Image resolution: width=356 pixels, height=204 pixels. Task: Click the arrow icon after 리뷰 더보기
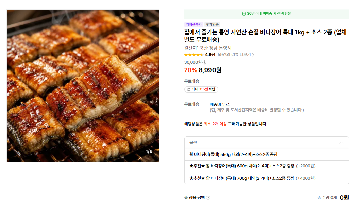tap(253, 55)
